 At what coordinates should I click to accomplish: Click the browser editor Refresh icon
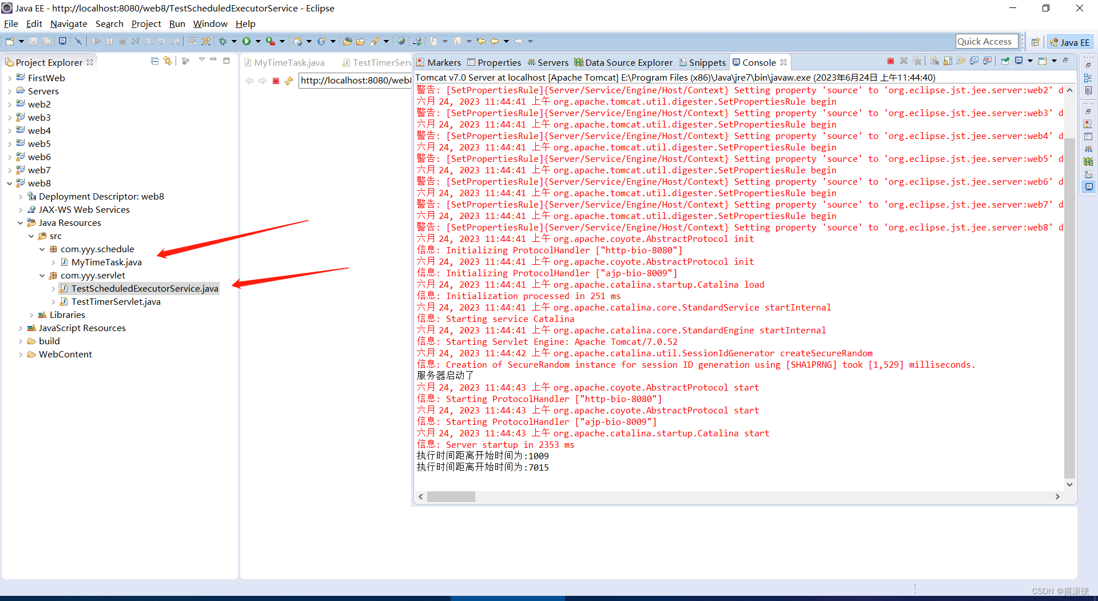(x=289, y=81)
